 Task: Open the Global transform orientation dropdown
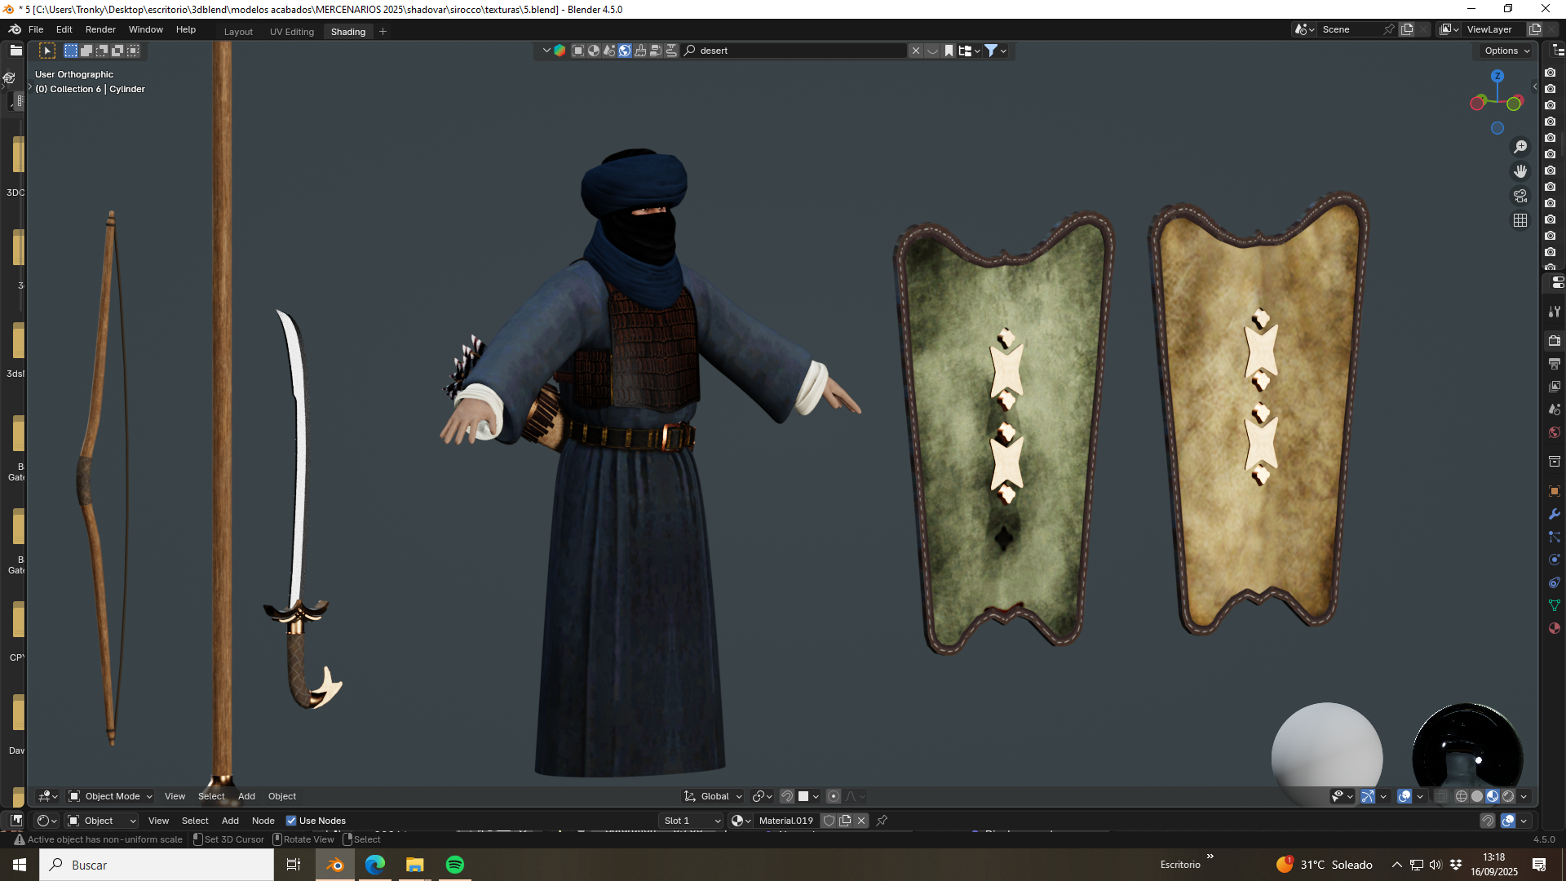714,796
